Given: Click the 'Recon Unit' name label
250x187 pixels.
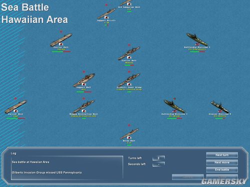Looking at the screenshot, I should 129,141.
